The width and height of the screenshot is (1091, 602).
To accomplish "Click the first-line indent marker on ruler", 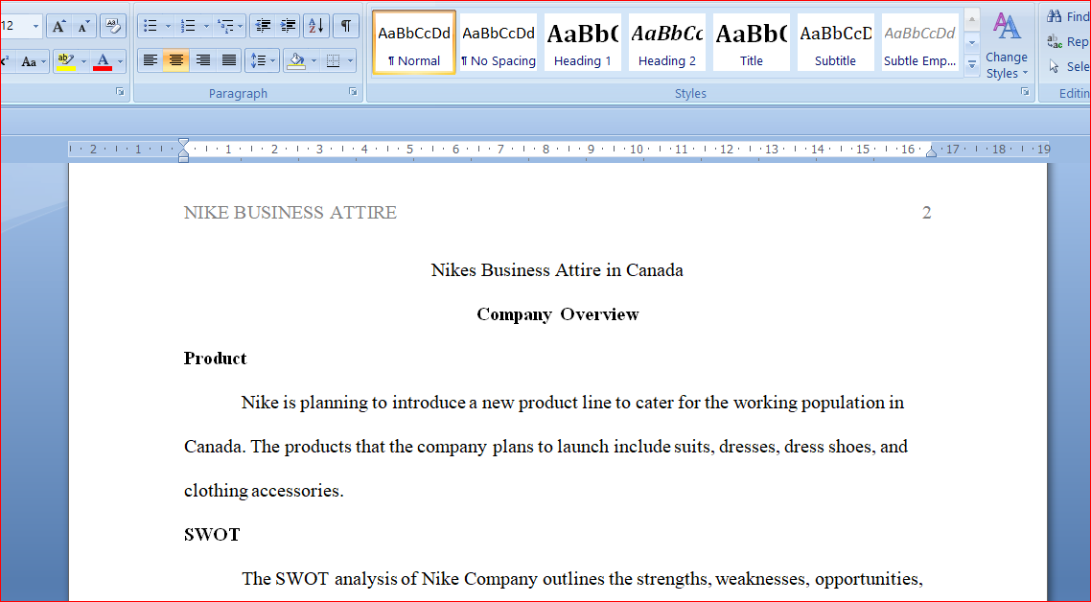I will coord(183,143).
